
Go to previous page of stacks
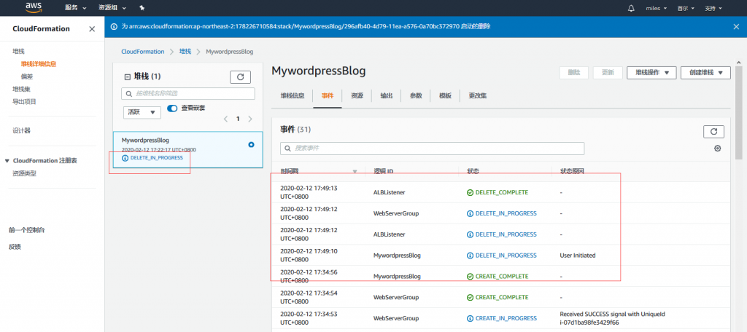[226, 119]
